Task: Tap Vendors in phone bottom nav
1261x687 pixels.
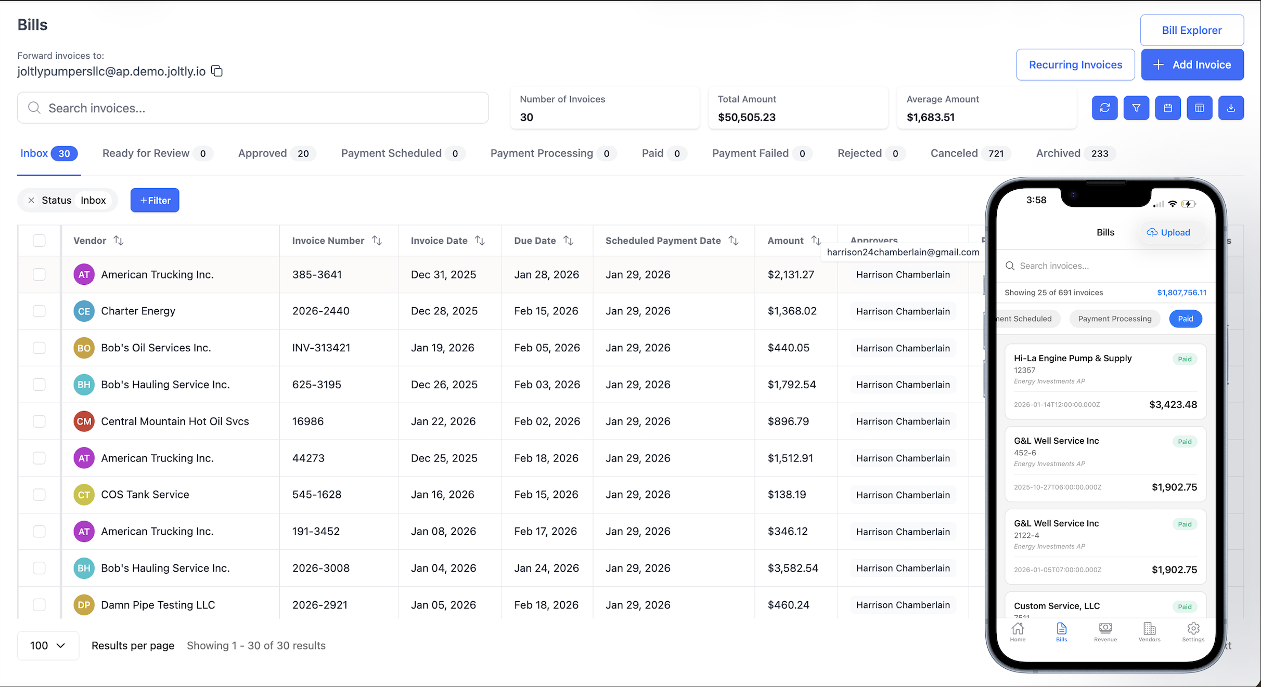Action: pyautogui.click(x=1149, y=631)
